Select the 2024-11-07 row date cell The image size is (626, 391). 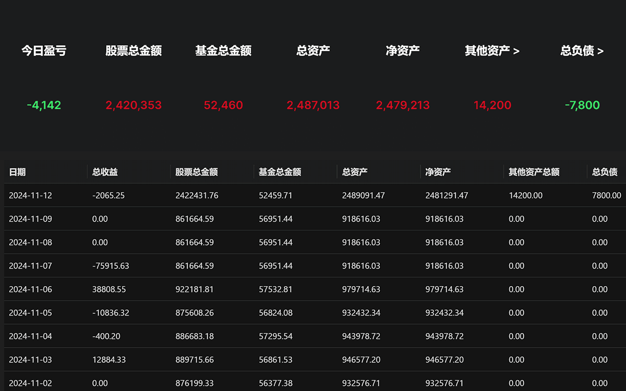[31, 266]
